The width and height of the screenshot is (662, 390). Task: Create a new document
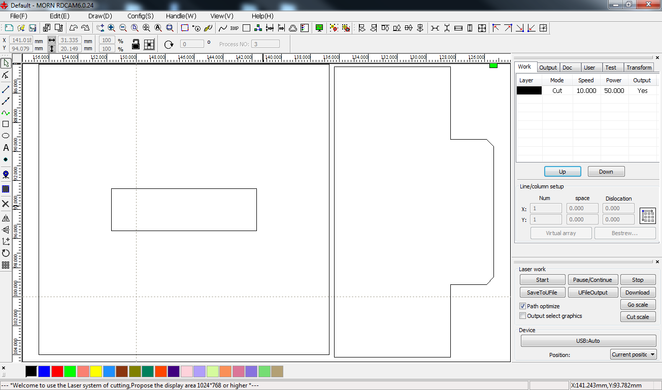[9, 28]
